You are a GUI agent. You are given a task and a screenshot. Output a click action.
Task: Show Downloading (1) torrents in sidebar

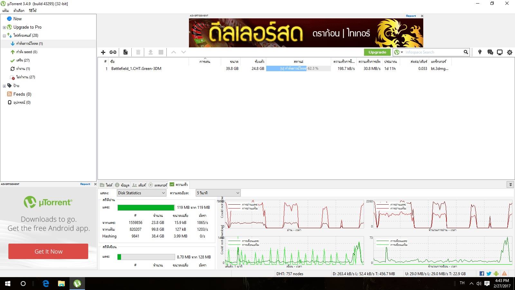tap(29, 43)
